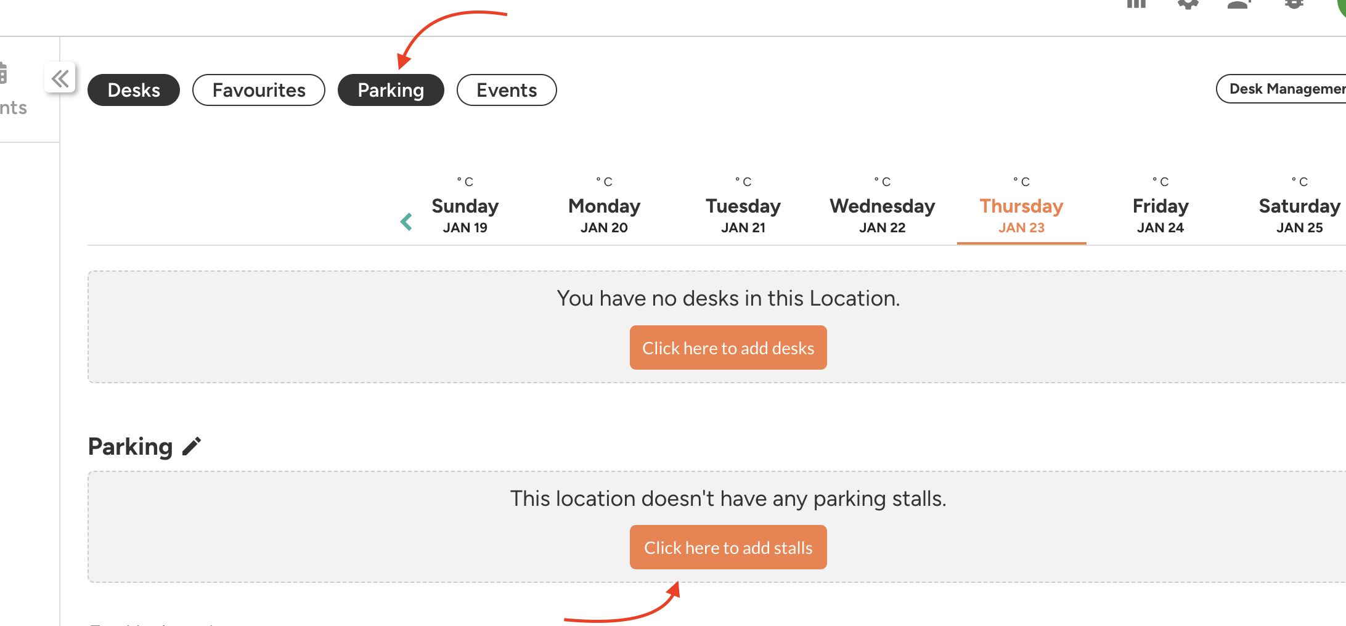The width and height of the screenshot is (1346, 626).
Task: Toggle the Parking filter pill
Action: click(x=391, y=90)
